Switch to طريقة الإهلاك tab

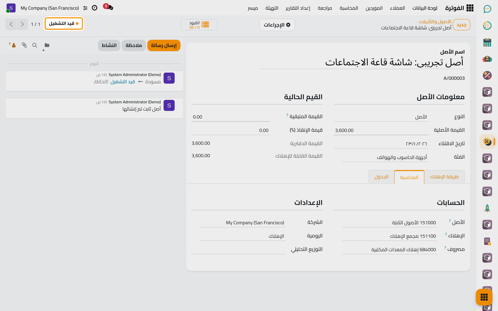[x=444, y=177]
